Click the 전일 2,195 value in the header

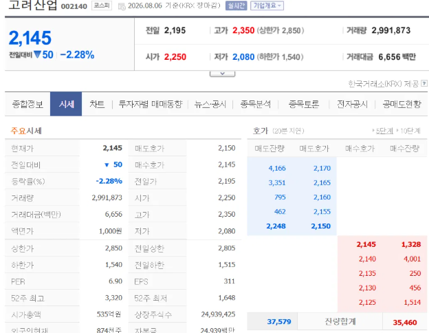tap(175, 30)
